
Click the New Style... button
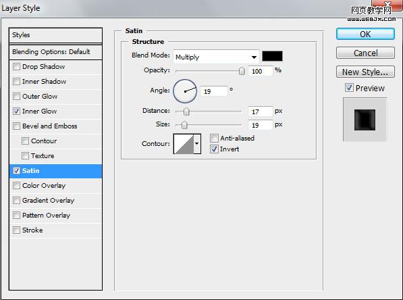coord(365,72)
